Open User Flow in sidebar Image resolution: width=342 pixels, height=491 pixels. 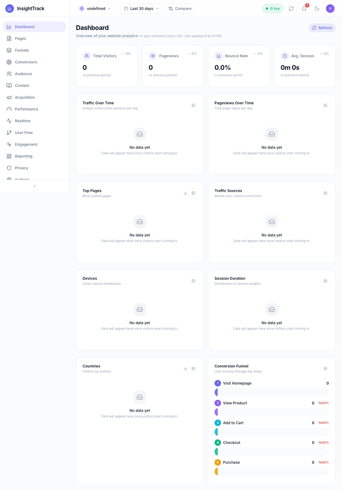35,133
